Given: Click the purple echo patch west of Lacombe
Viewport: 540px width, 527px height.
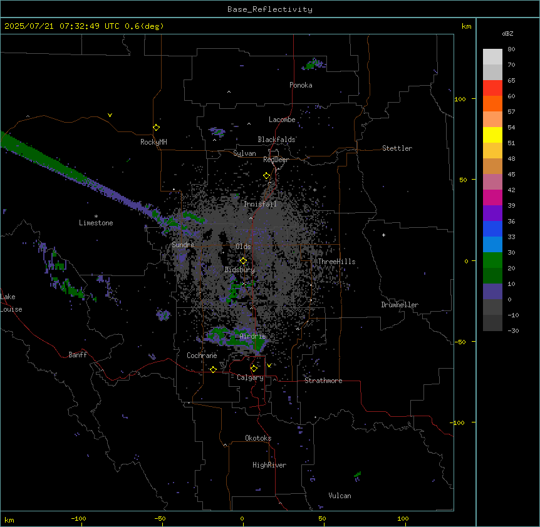Looking at the screenshot, I should 217,131.
